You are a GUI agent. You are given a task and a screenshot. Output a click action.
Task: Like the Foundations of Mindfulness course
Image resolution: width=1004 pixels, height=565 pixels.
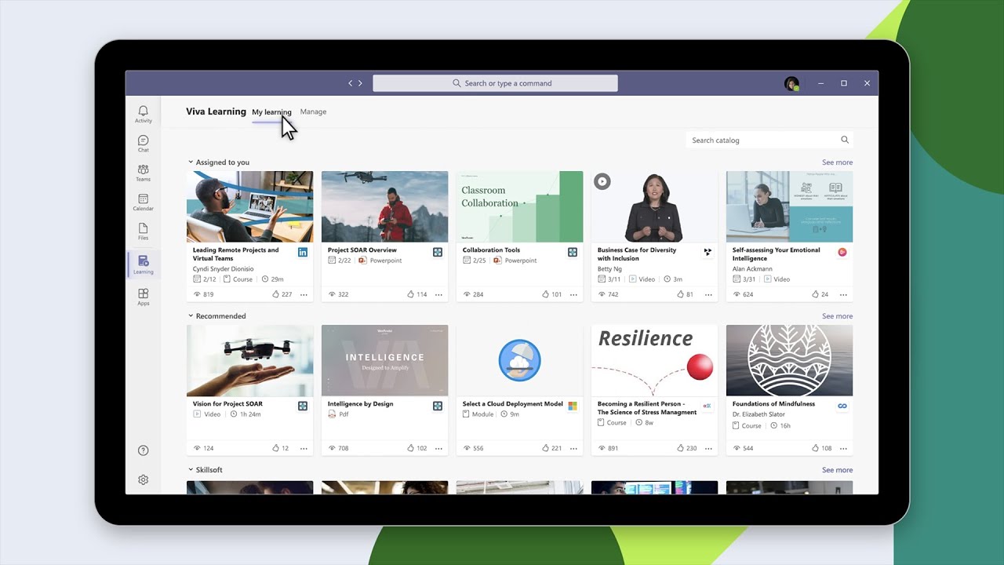[815, 447]
